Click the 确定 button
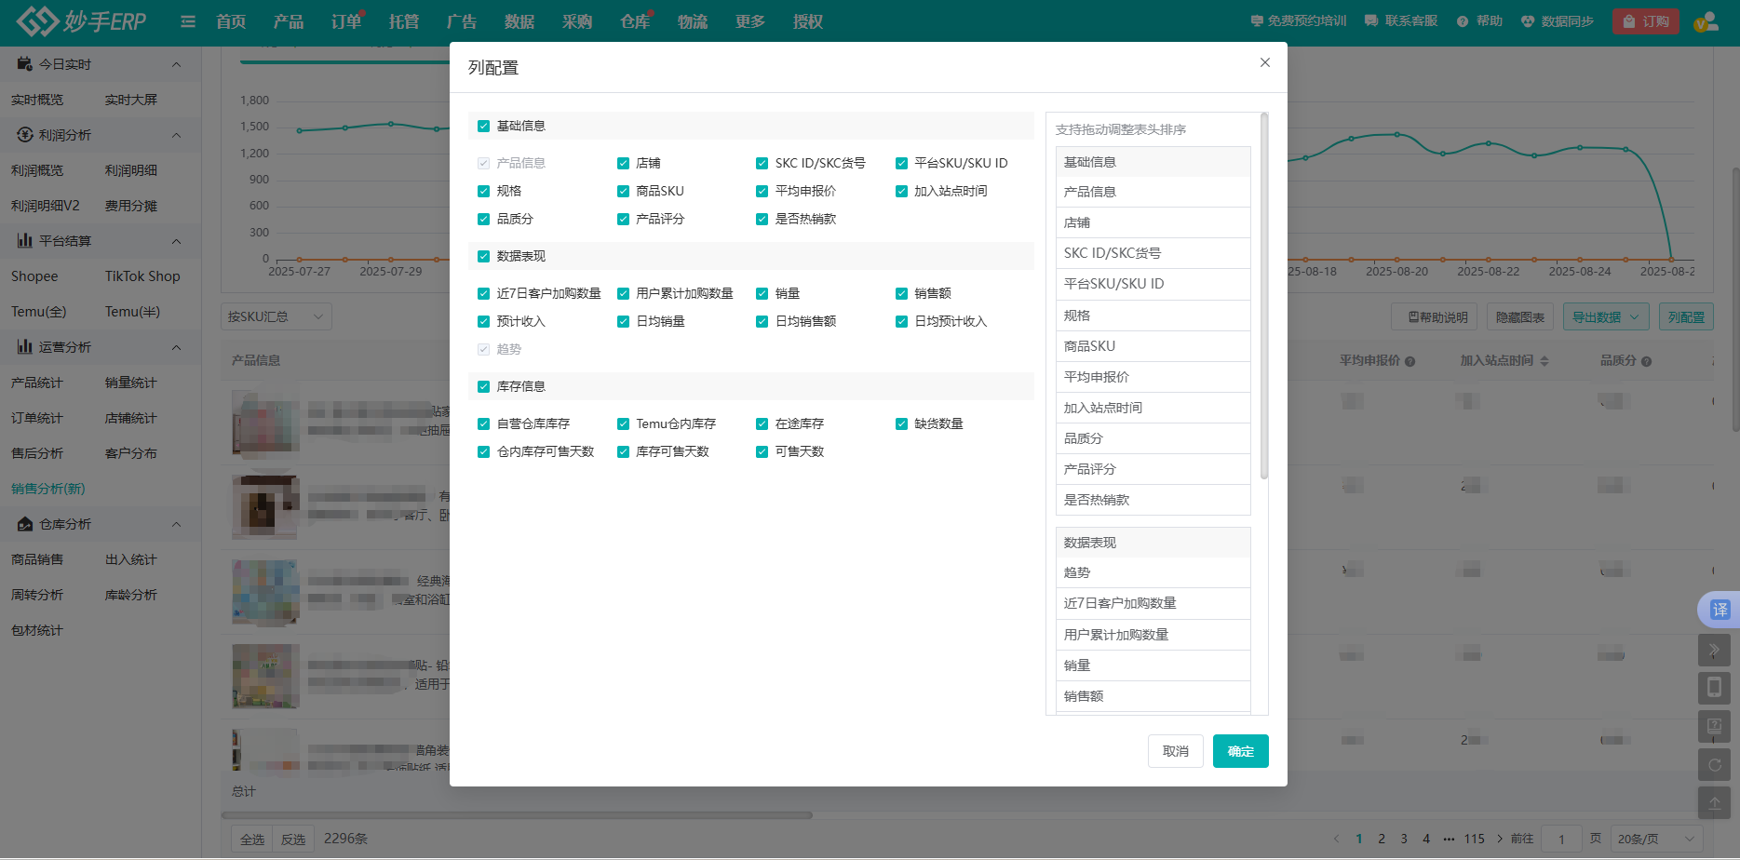 point(1240,751)
